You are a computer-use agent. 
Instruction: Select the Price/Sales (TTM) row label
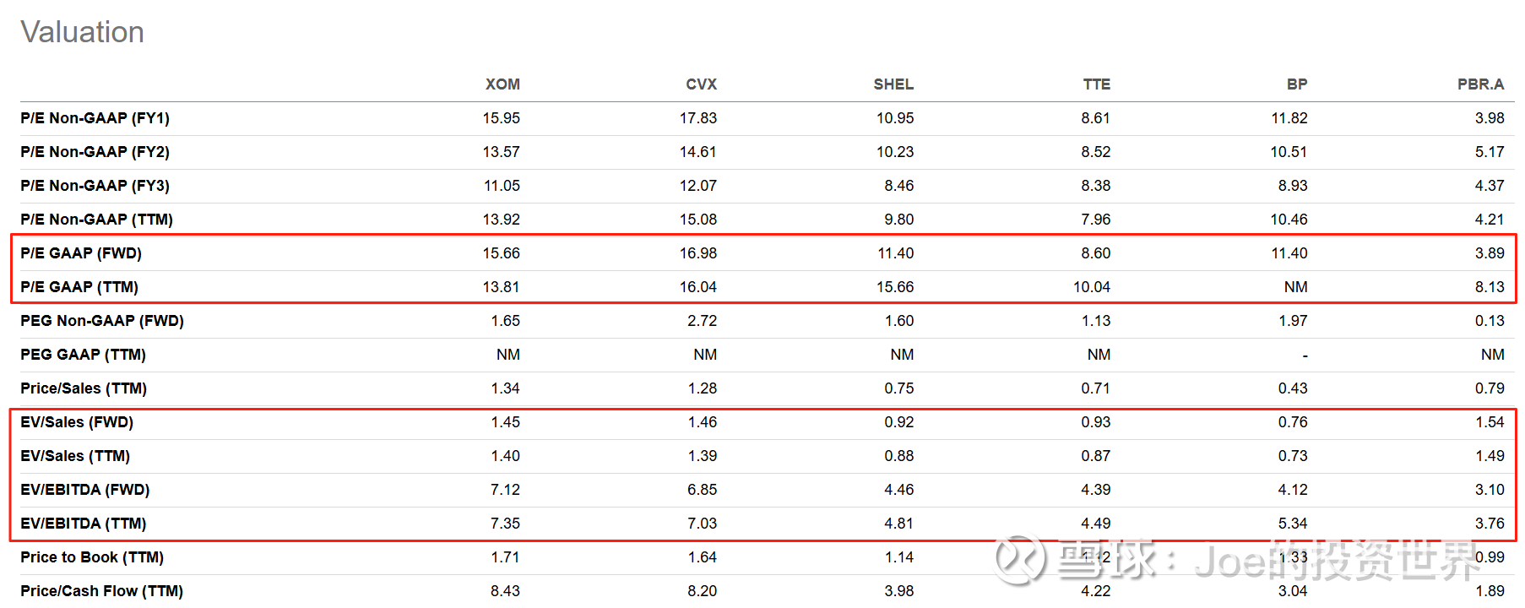[x=84, y=388]
